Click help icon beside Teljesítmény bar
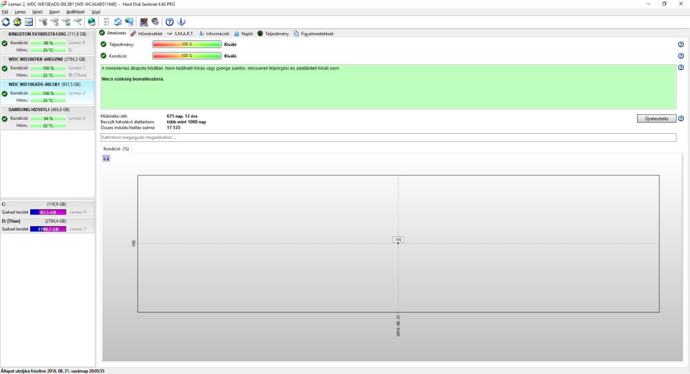 tap(681, 45)
